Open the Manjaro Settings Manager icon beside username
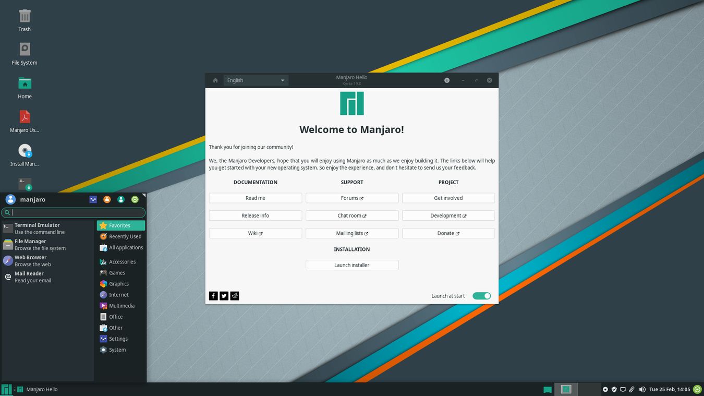The image size is (704, 396). click(93, 199)
